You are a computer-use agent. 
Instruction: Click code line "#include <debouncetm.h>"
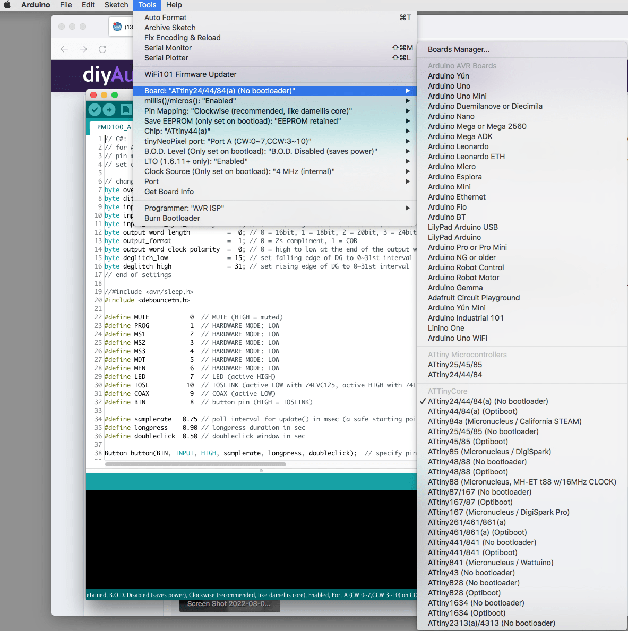148,300
